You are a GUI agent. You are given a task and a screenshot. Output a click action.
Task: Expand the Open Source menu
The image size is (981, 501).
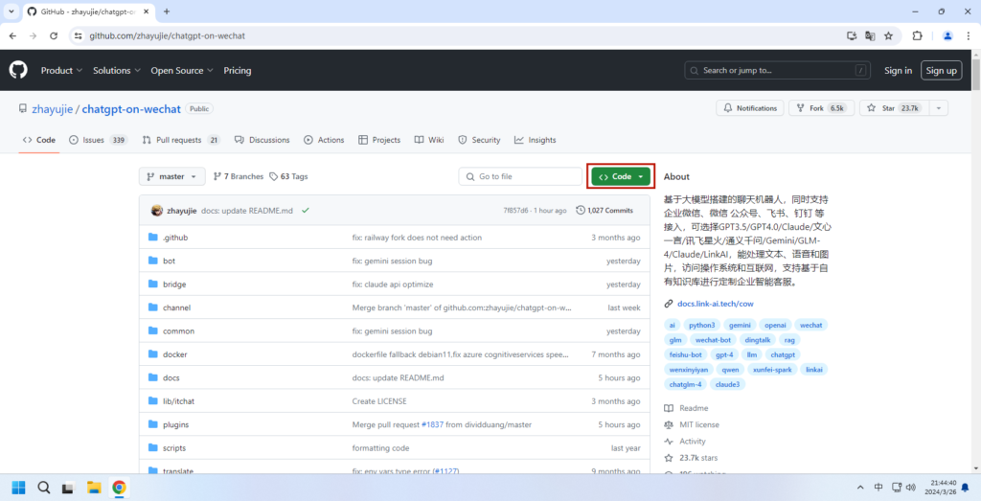tap(182, 71)
